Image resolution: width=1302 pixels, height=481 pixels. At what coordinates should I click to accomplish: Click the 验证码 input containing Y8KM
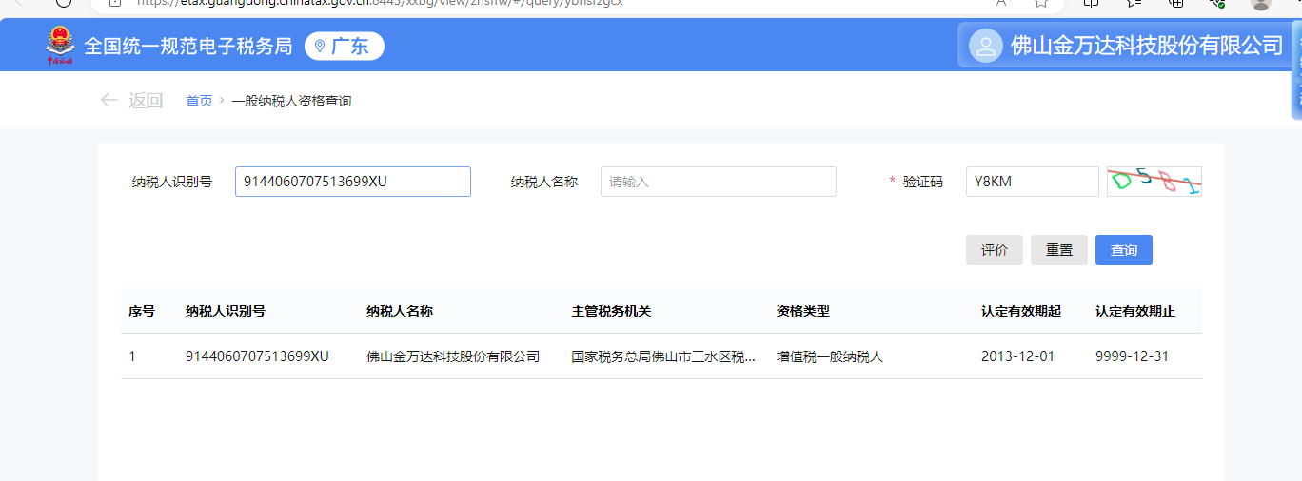point(1032,182)
